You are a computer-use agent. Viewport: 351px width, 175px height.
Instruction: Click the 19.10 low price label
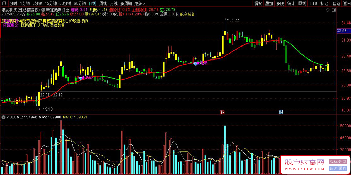click(x=48, y=109)
